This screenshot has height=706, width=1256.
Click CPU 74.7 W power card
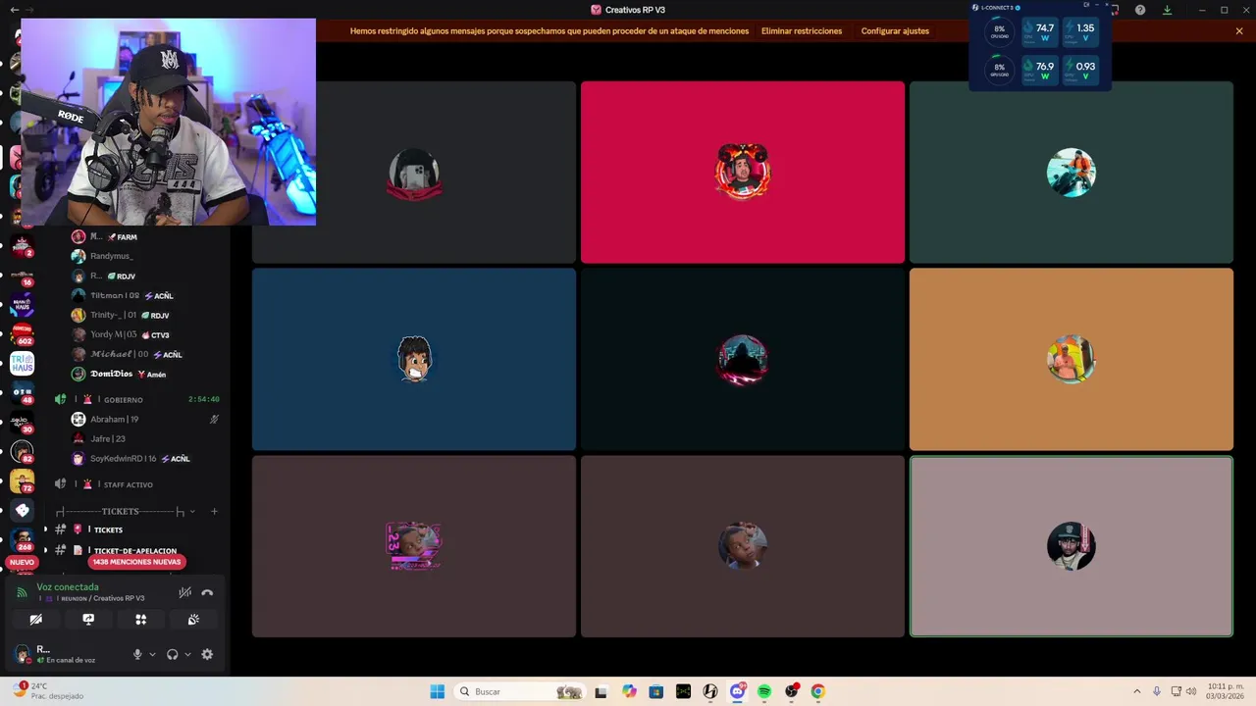1039,32
